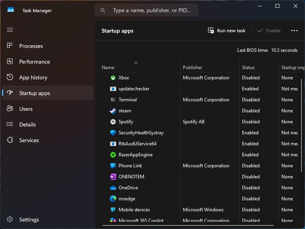The image size is (305, 229).
Task: Click the Phone Link app icon
Action: pyautogui.click(x=113, y=166)
